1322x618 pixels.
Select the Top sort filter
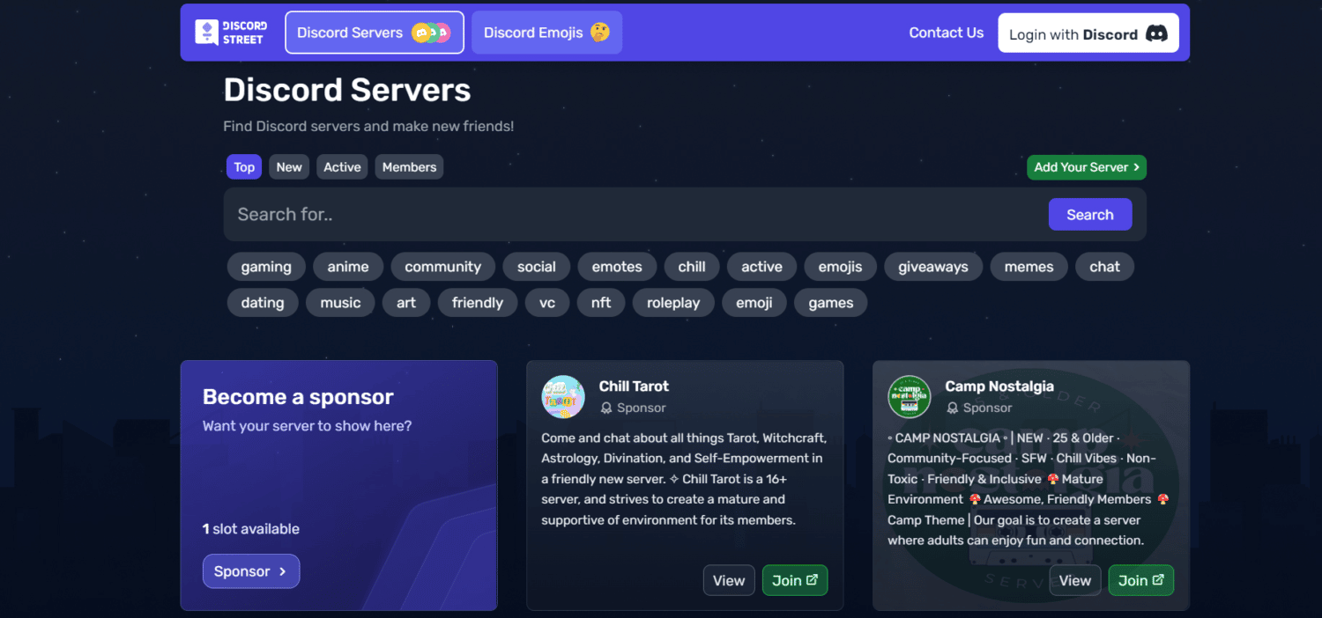click(x=244, y=167)
